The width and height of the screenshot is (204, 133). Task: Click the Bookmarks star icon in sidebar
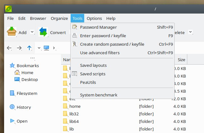pyautogui.click(x=12, y=66)
